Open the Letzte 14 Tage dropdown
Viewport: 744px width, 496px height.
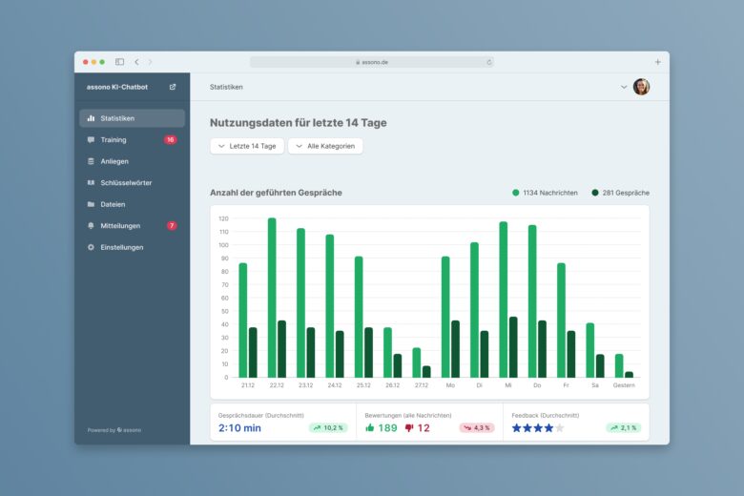(x=247, y=146)
